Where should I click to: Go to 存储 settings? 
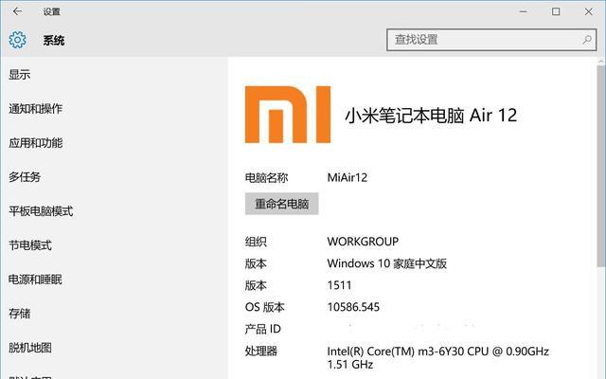click(x=20, y=314)
